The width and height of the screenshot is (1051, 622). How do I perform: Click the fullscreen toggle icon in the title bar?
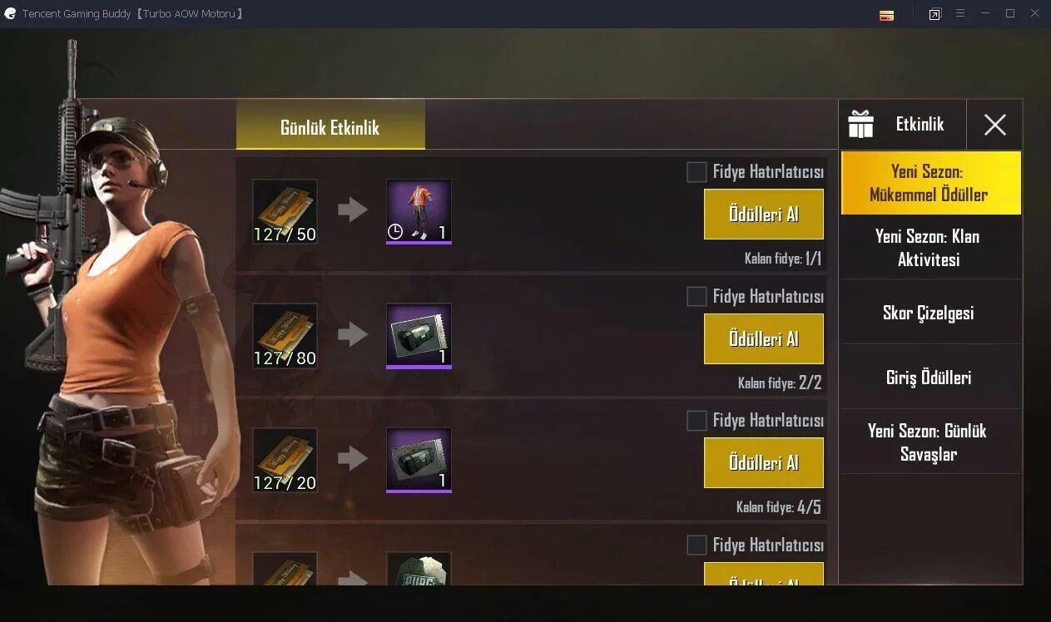(934, 15)
